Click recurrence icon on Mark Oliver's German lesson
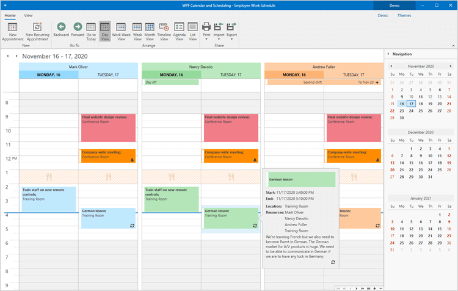458x291 pixels. [x=132, y=226]
